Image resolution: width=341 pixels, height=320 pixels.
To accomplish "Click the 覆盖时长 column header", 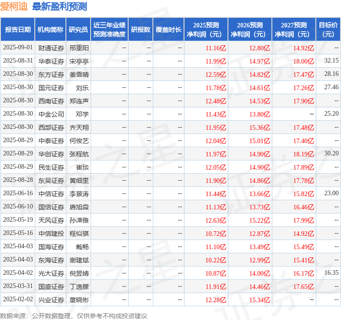I will (x=168, y=29).
